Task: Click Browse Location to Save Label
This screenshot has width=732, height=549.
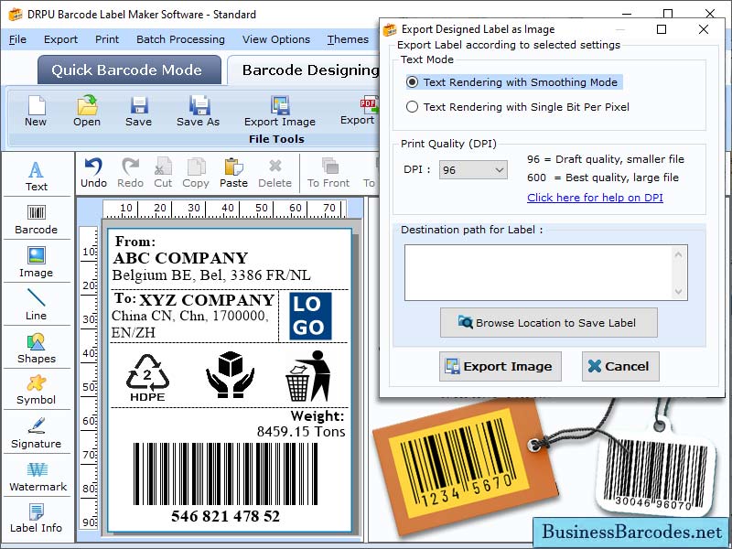Action: click(x=548, y=322)
